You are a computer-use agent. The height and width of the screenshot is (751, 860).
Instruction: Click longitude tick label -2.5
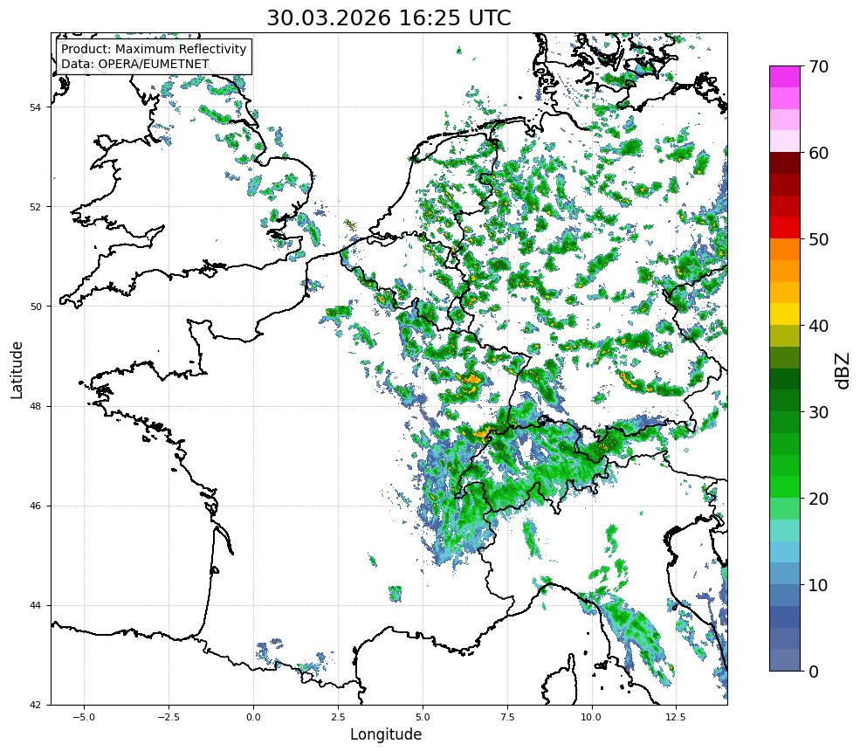coord(169,717)
